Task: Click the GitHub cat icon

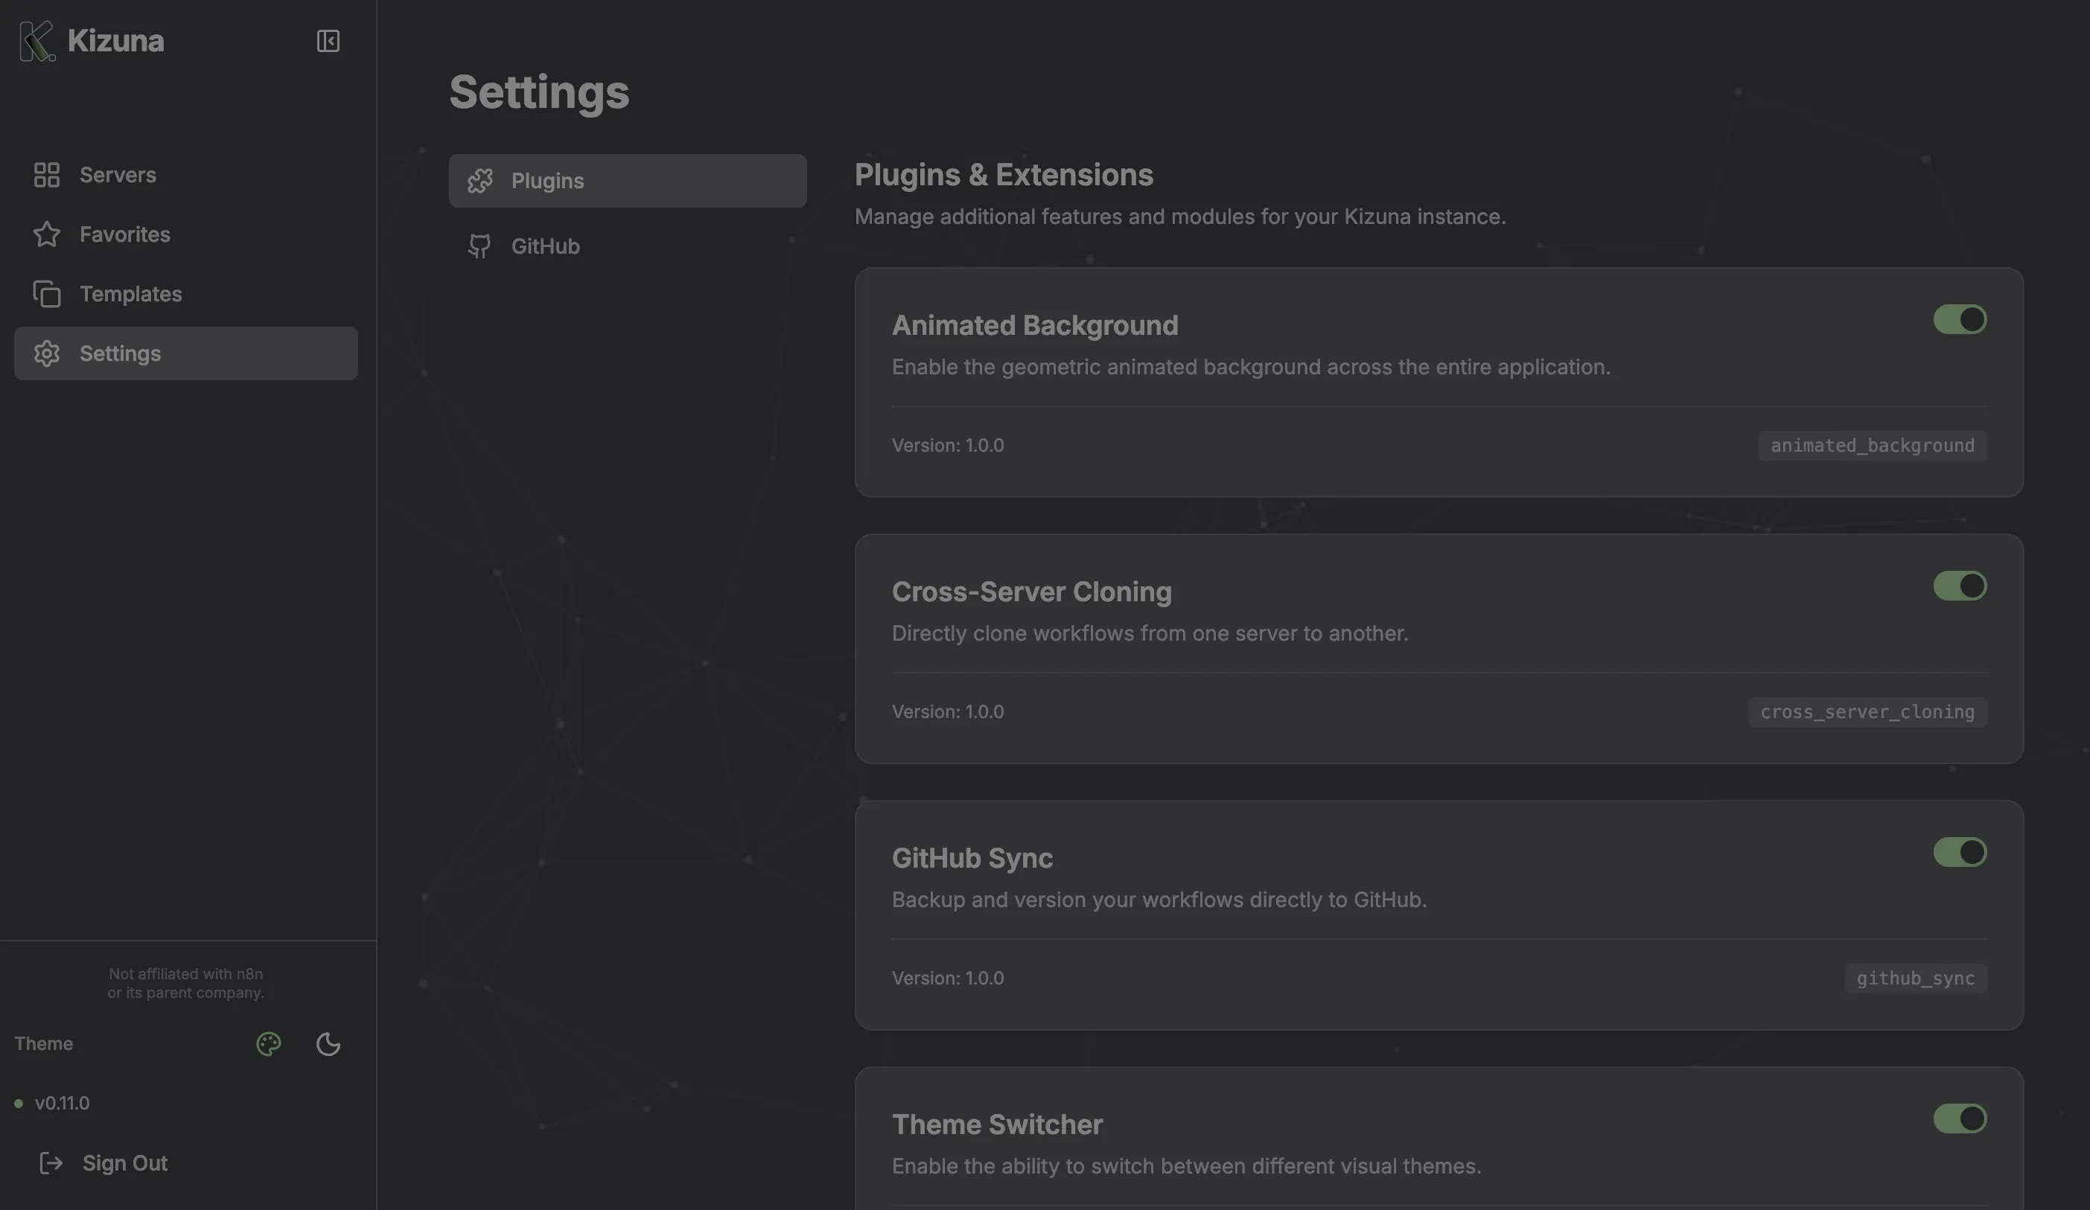Action: [481, 246]
